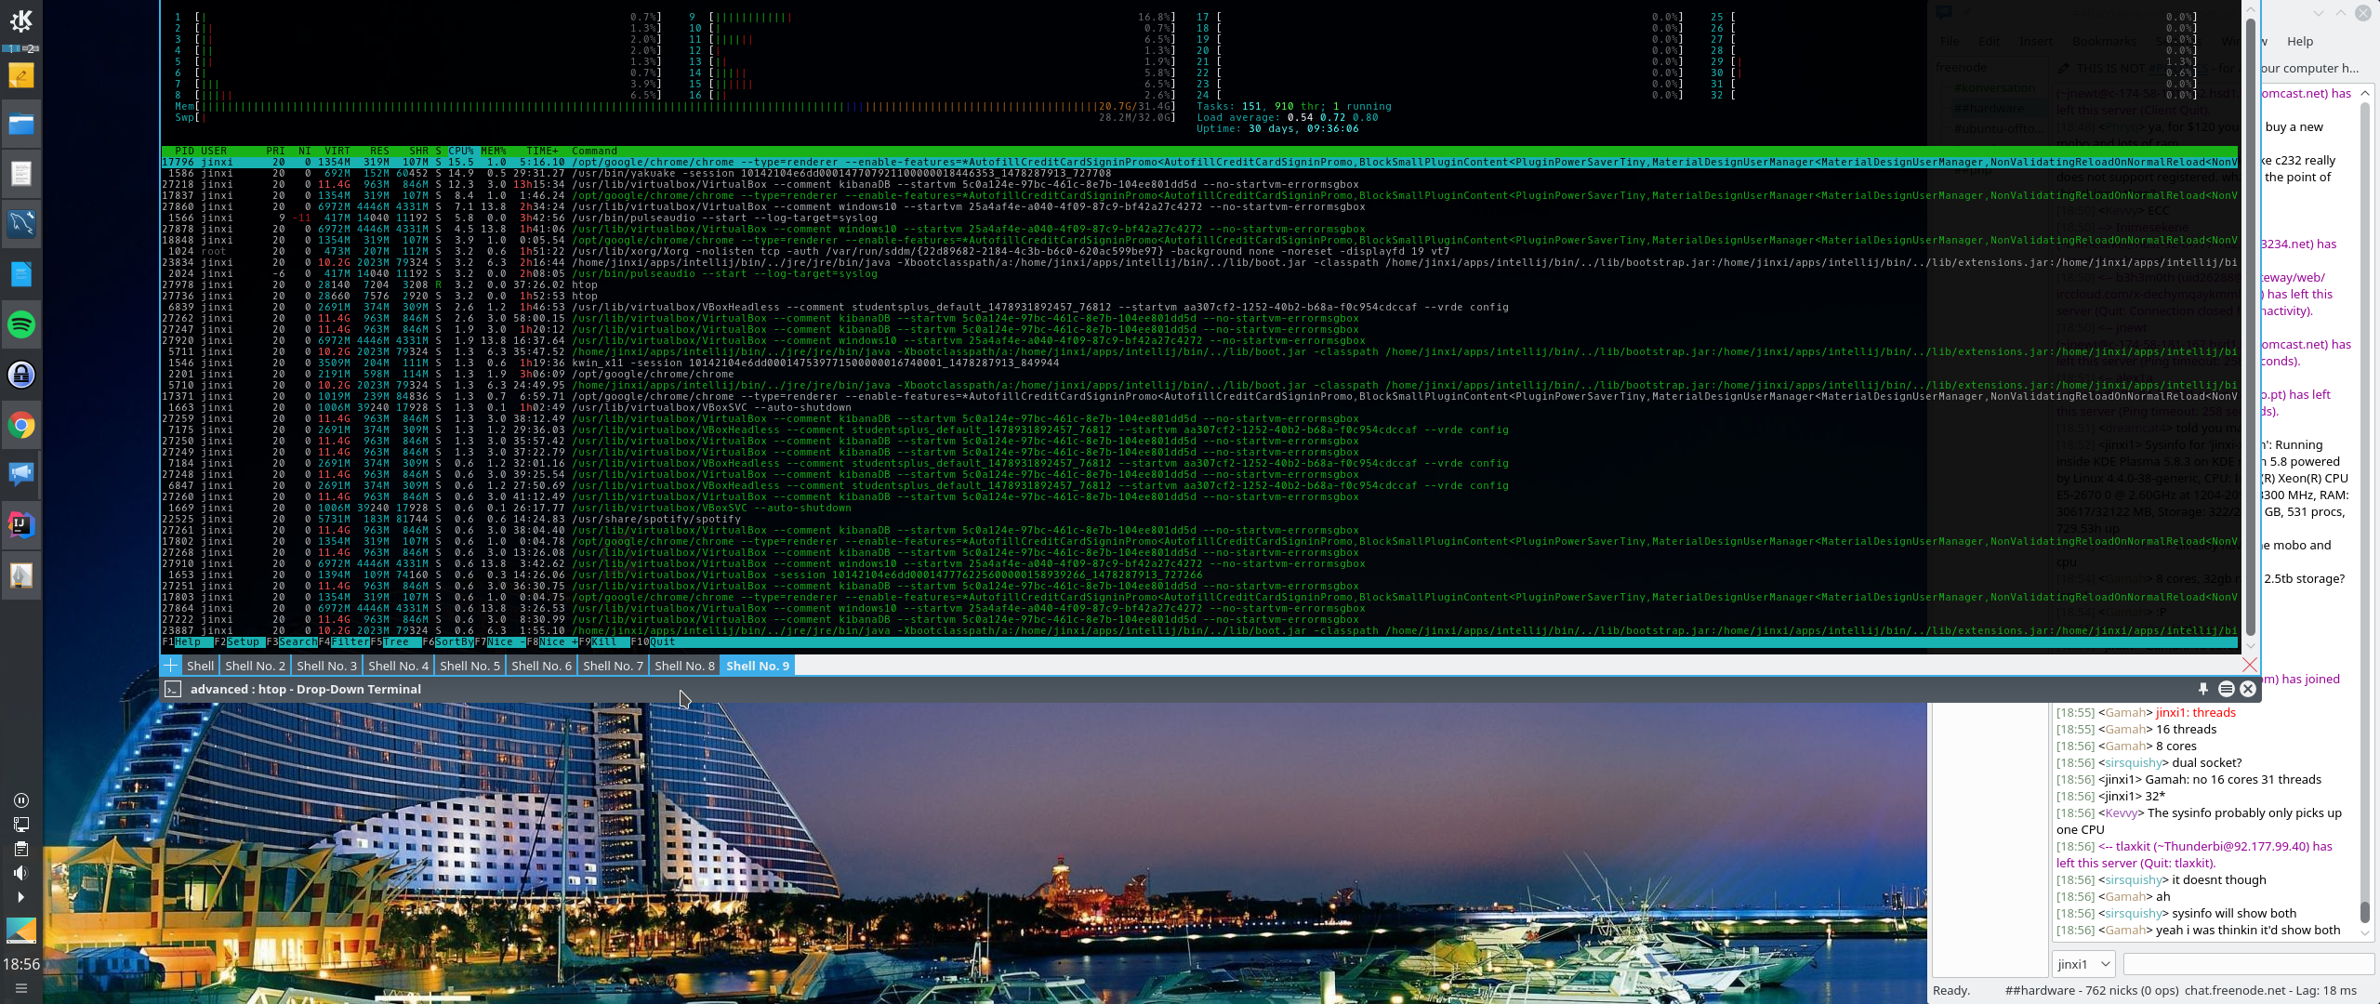Click the 18:56 panel clock
The image size is (2380, 1004).
pyautogui.click(x=20, y=964)
